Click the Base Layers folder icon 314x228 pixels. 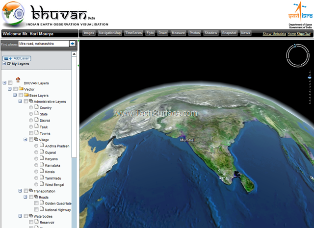point(26,95)
